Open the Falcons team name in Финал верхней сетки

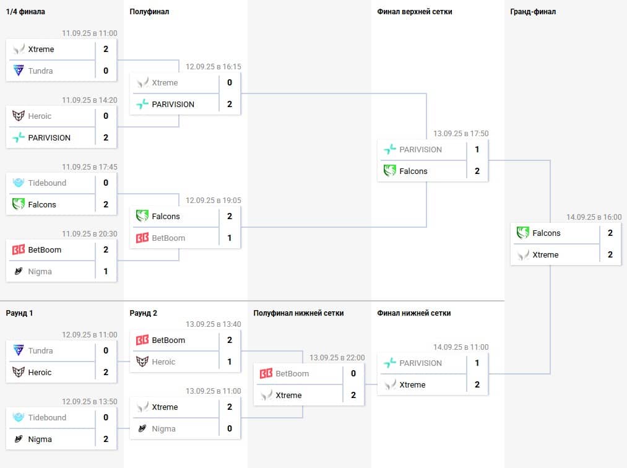tap(413, 171)
